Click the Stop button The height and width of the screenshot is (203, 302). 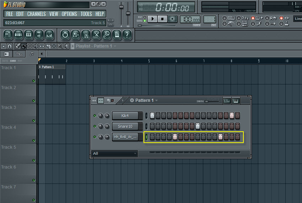click(162, 19)
